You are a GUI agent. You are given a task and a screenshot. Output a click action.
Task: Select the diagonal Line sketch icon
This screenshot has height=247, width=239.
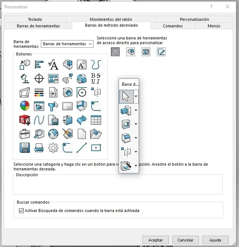(82, 148)
